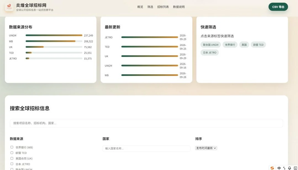Click the 208,322 WB count value
Viewport: 298px width, 170px height.
coord(88,41)
